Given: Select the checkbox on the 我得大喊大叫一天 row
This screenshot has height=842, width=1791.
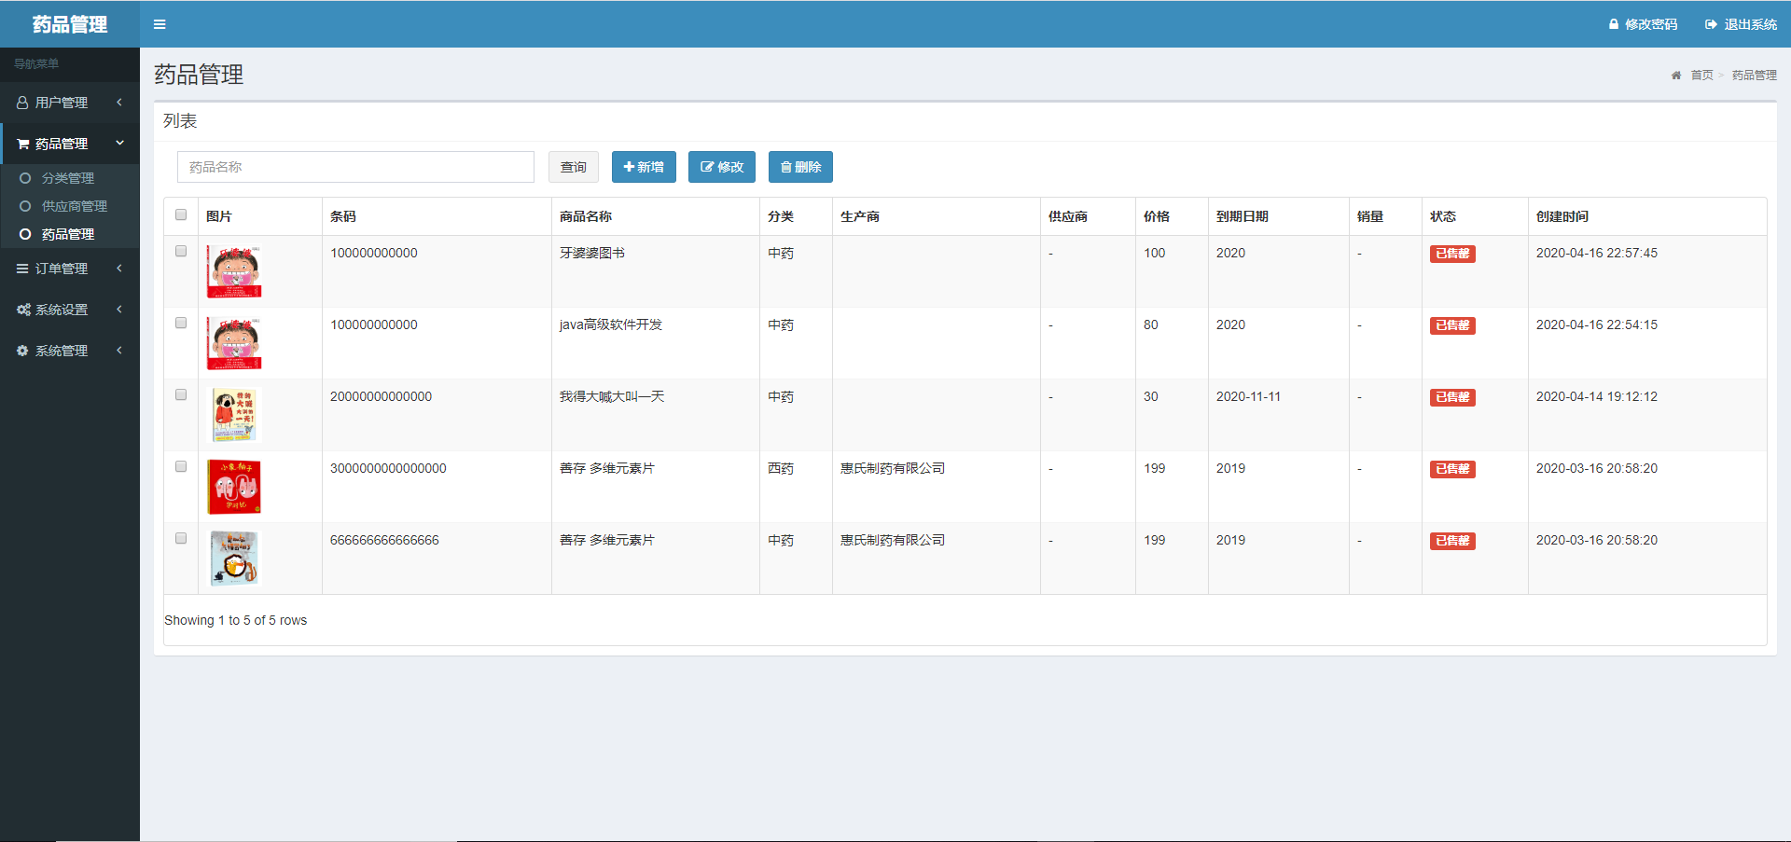Looking at the screenshot, I should 181,394.
